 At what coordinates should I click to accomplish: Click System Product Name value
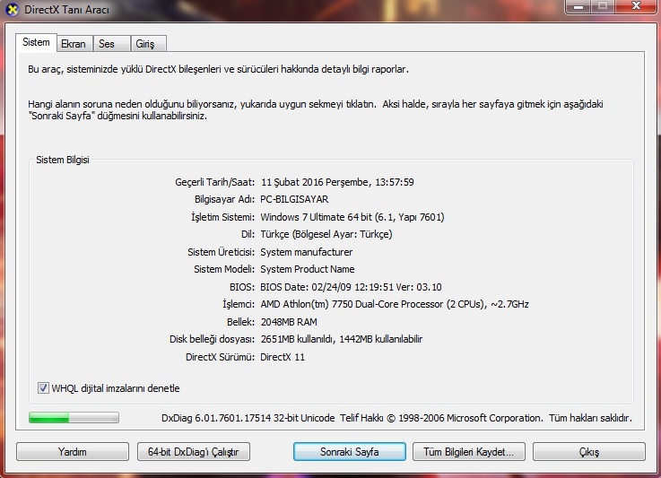click(x=308, y=269)
